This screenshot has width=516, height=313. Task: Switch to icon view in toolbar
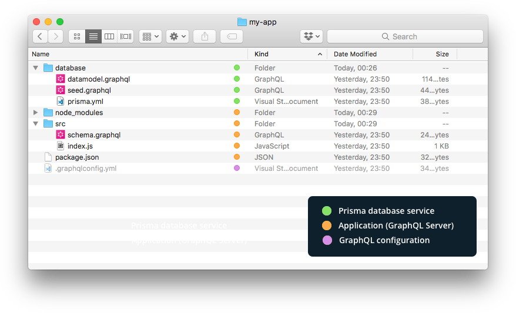77,36
